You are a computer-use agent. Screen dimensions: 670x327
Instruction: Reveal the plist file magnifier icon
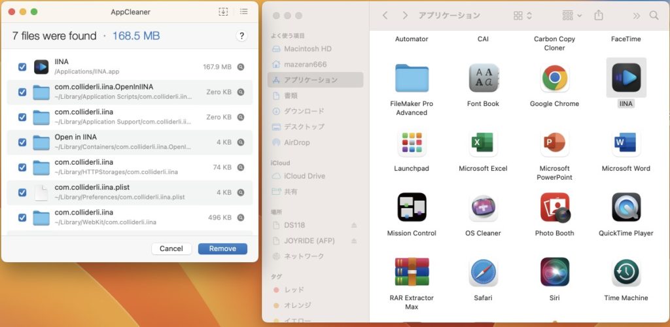tap(241, 192)
